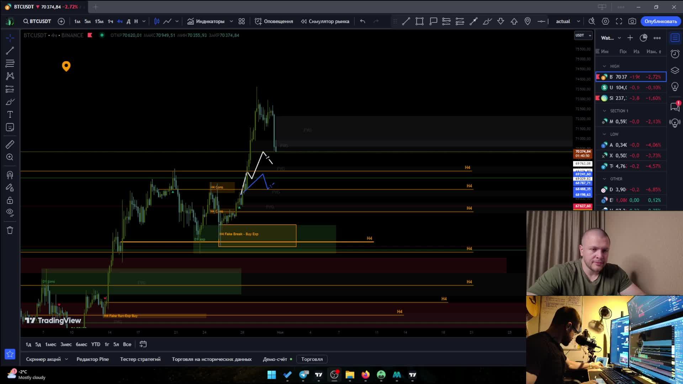Open the Торговля tab
683x384 pixels.
tap(312, 359)
